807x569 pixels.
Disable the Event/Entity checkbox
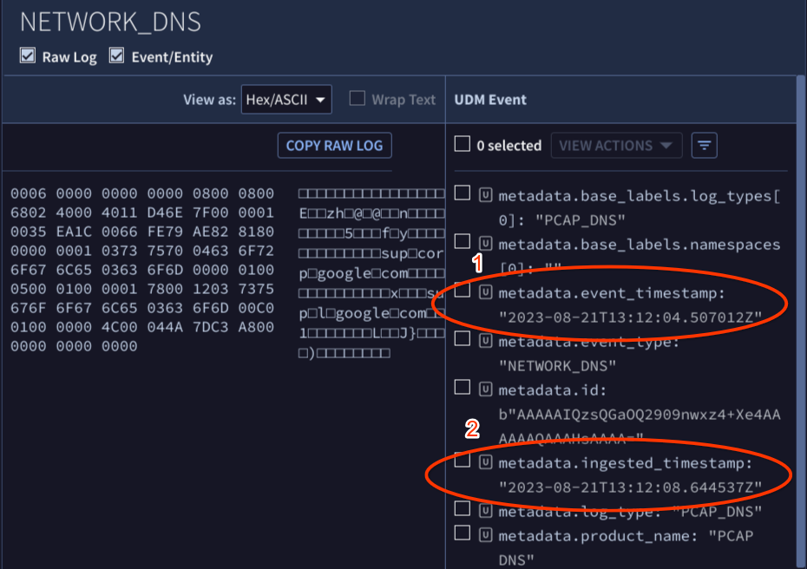pos(116,54)
